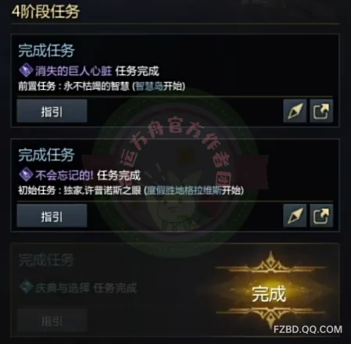This screenshot has height=344, width=351.
Task: Click the golden 完成 completion emblem
Action: 270,289
